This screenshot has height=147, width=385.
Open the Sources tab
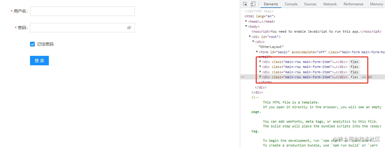(310, 4)
